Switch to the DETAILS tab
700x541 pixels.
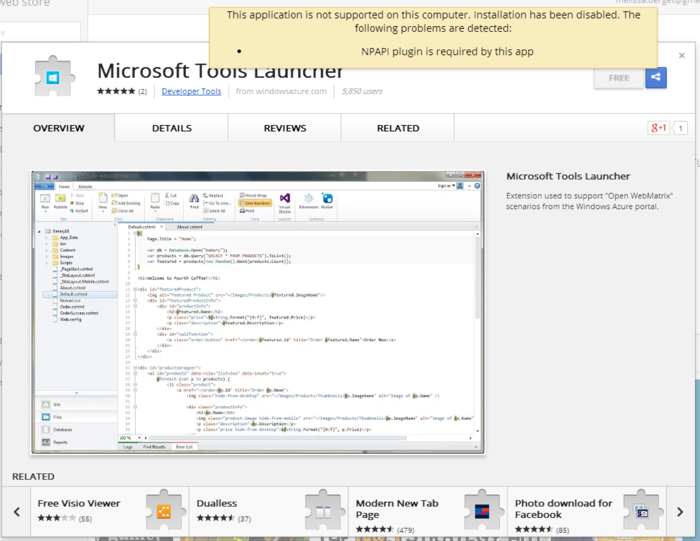click(172, 128)
